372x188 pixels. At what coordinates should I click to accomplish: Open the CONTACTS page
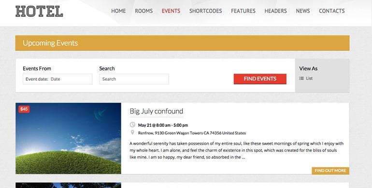click(332, 11)
